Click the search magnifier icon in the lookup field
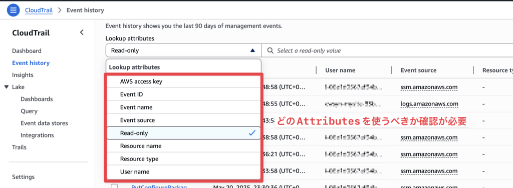The width and height of the screenshot is (513, 188). click(270, 50)
